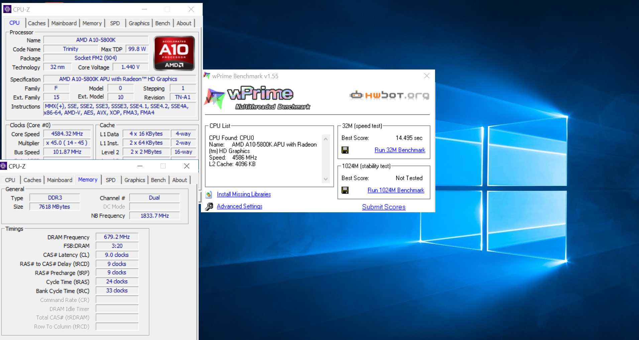
Task: Click the NB Frequency value 1833.7 MHz
Action: (x=154, y=216)
